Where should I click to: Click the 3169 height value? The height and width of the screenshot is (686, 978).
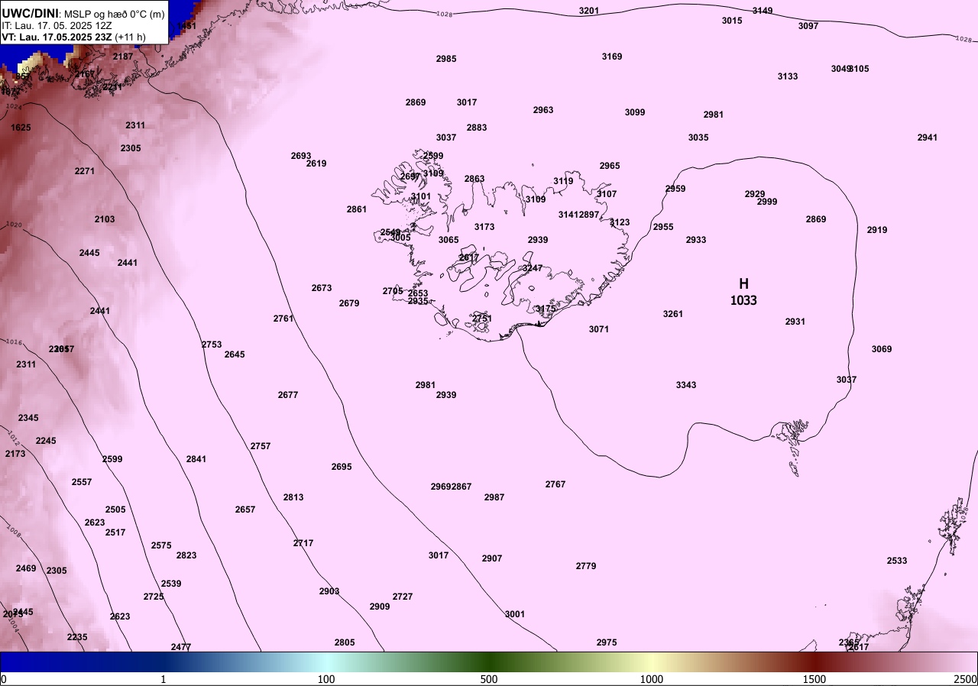(x=612, y=57)
